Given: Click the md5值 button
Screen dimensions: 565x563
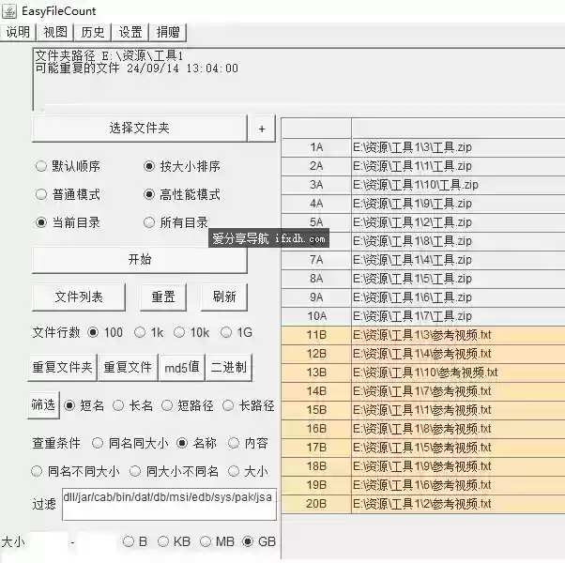Looking at the screenshot, I should 182,368.
